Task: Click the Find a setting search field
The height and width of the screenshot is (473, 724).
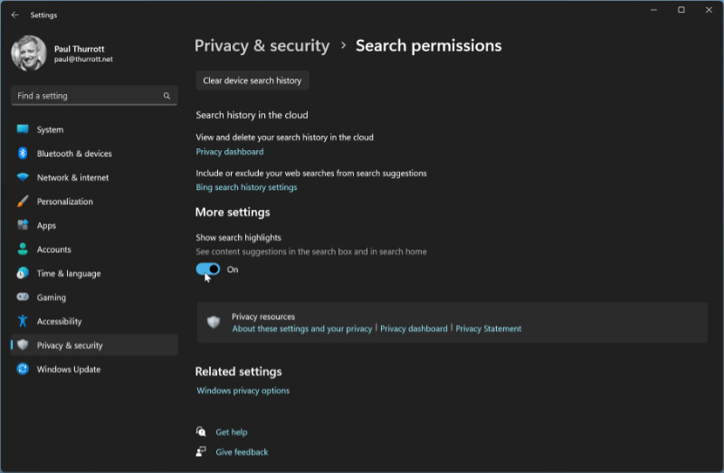Action: point(86,96)
